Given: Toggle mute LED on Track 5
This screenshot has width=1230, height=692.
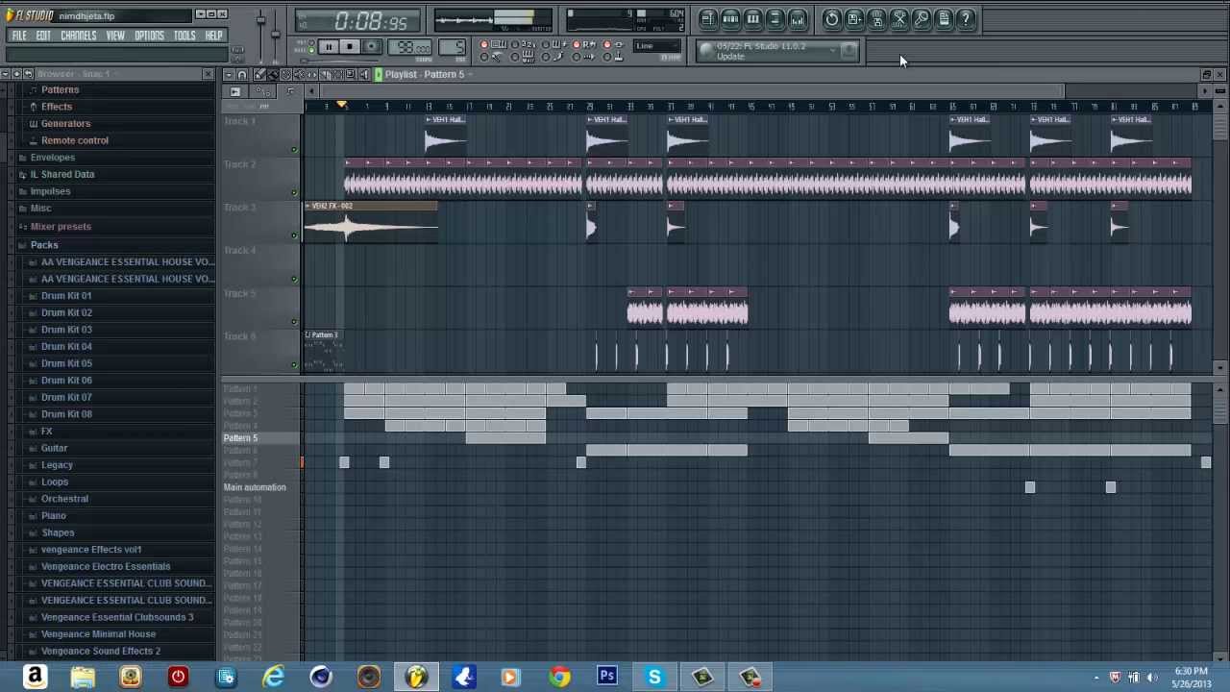Looking at the screenshot, I should point(294,322).
